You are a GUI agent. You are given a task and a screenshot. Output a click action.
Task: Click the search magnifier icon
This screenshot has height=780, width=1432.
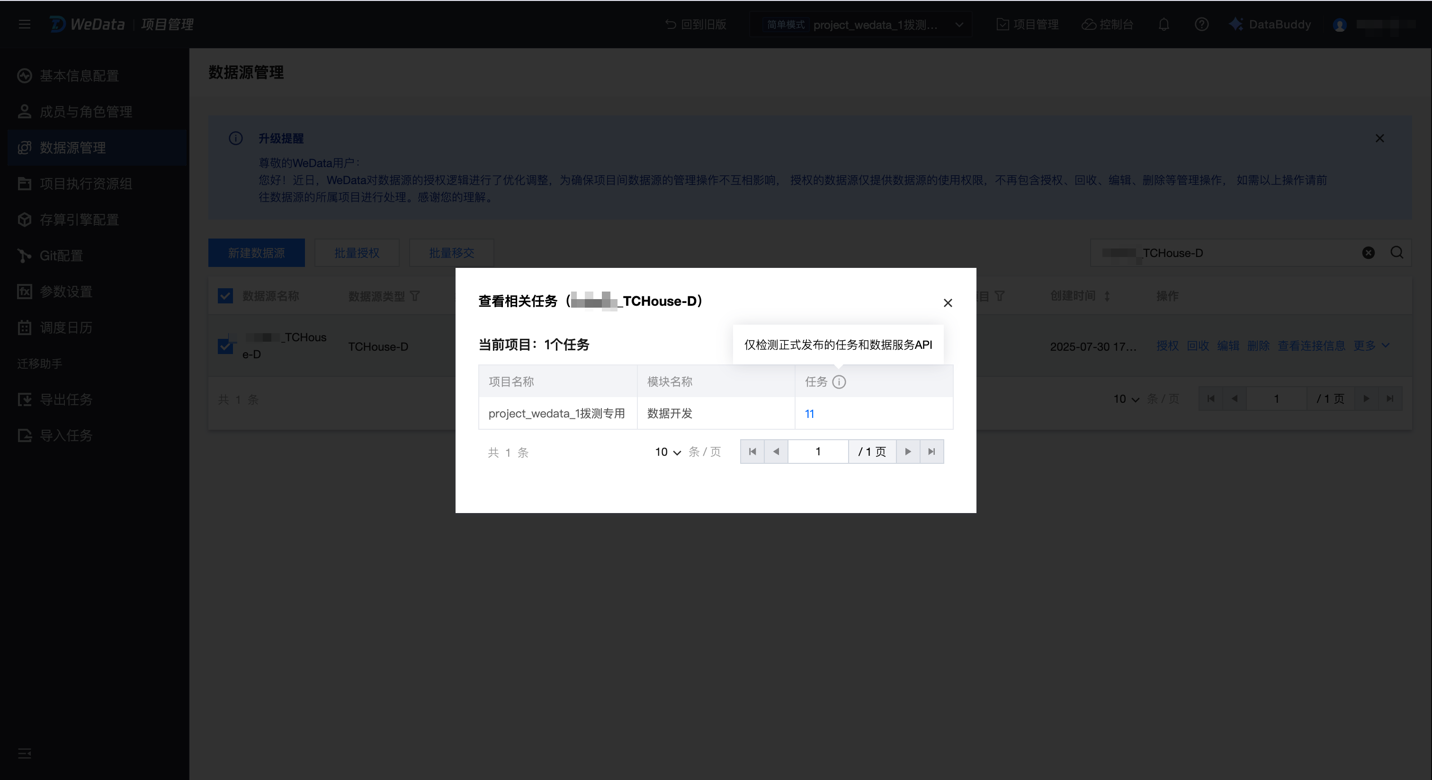pyautogui.click(x=1396, y=253)
